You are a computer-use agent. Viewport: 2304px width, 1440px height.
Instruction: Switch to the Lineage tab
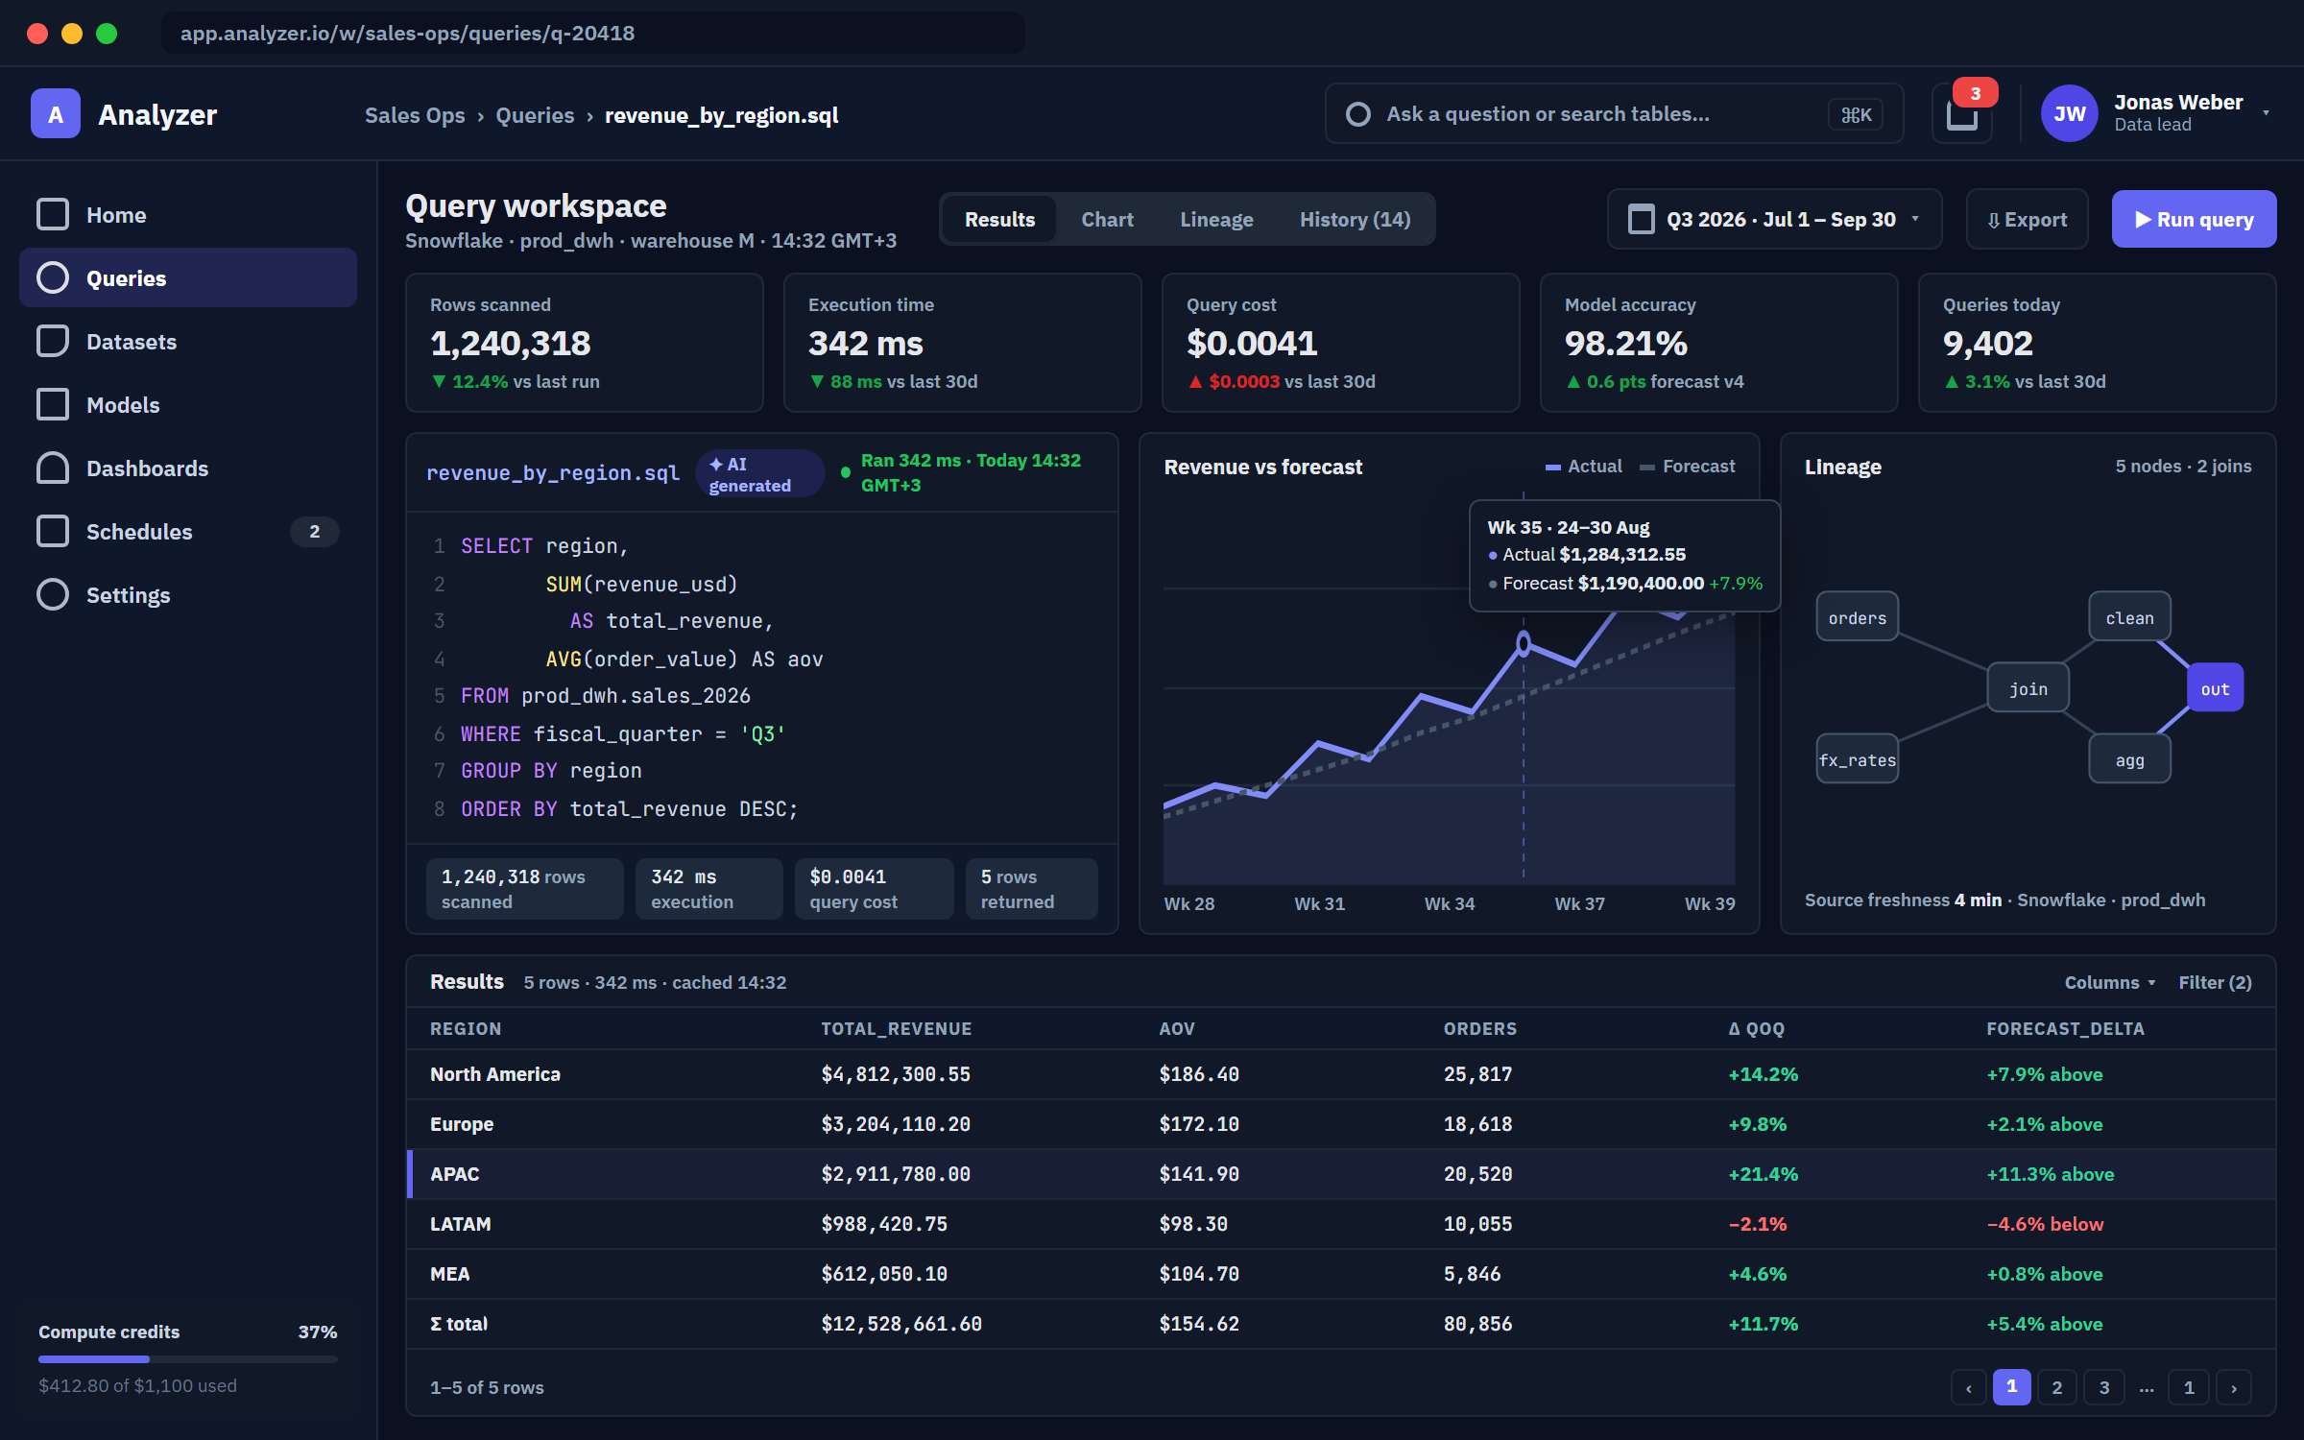(x=1216, y=219)
